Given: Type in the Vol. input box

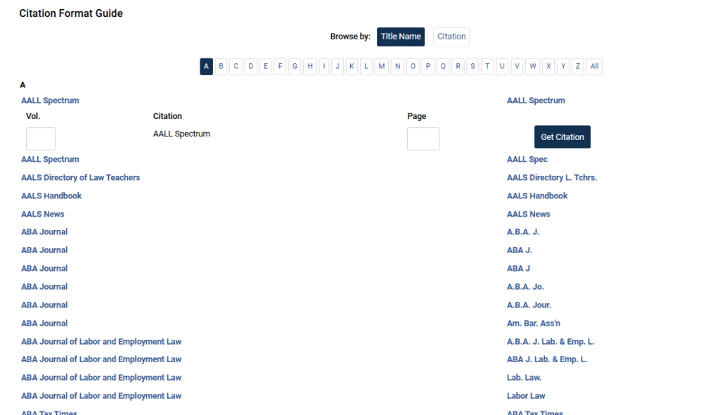Looking at the screenshot, I should 41,139.
